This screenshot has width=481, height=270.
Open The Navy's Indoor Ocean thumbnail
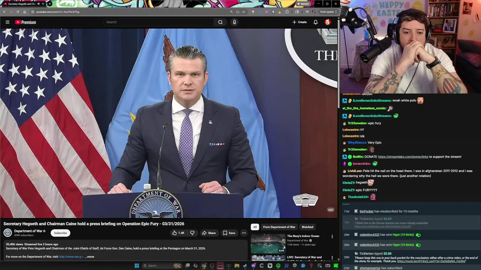pos(268,243)
